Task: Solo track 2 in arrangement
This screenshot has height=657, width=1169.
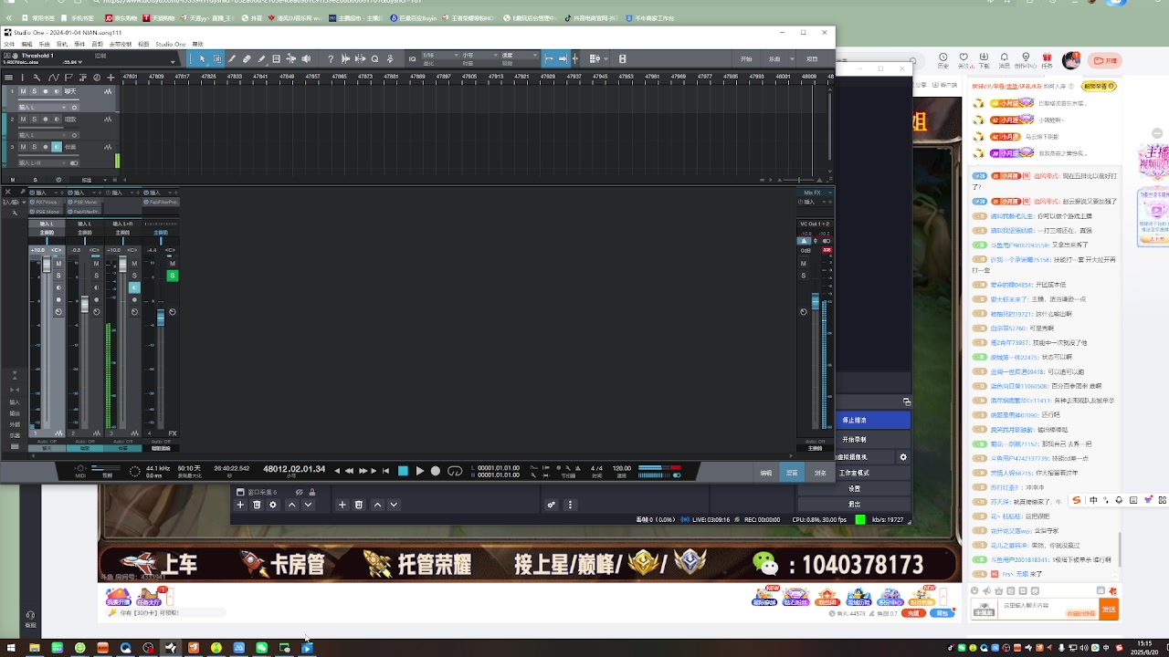Action: tap(34, 120)
